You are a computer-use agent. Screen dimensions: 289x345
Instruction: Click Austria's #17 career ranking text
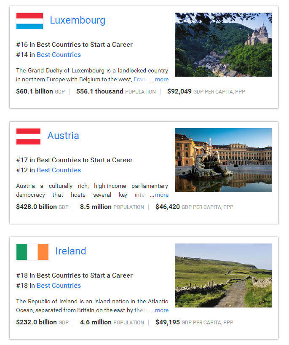[74, 160]
